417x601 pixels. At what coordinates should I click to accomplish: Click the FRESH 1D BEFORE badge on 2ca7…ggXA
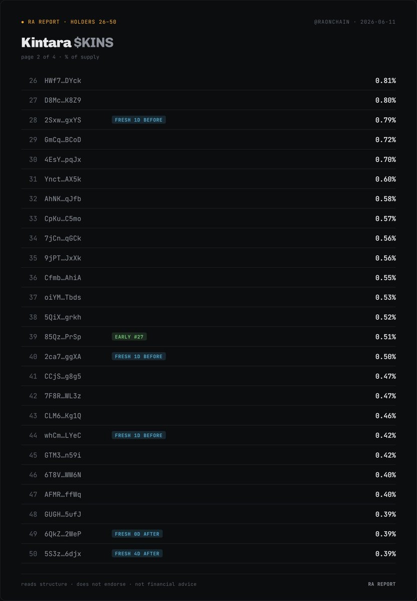(139, 357)
